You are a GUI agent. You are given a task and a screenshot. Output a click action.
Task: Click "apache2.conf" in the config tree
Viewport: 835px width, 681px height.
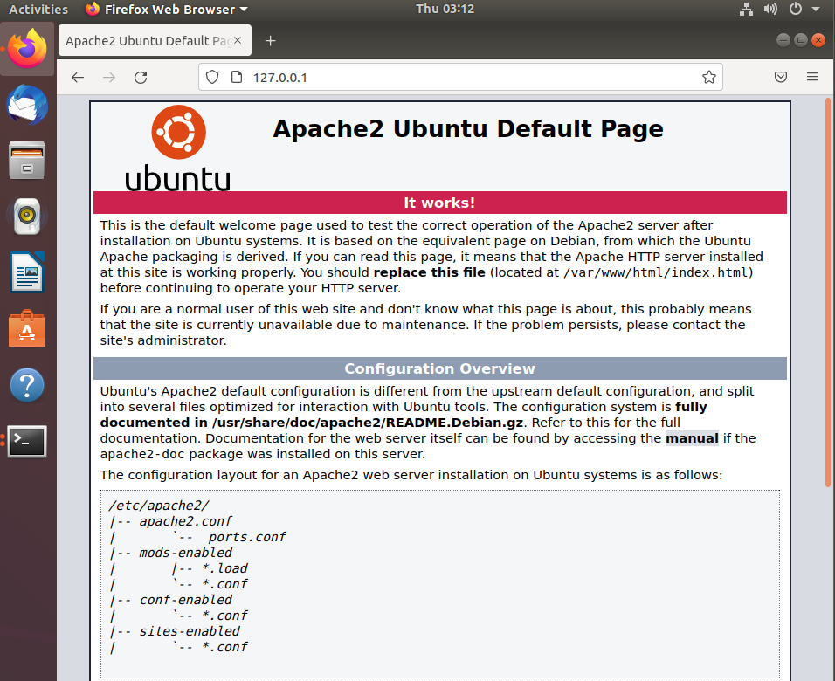186,521
